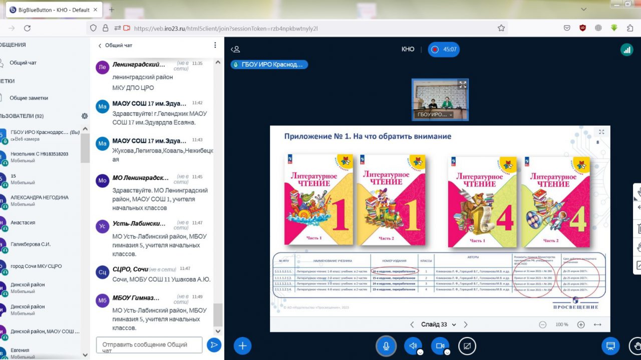Image resolution: width=641 pixels, height=360 pixels.
Task: Collapse Общий чат with back chevron
Action: (100, 45)
